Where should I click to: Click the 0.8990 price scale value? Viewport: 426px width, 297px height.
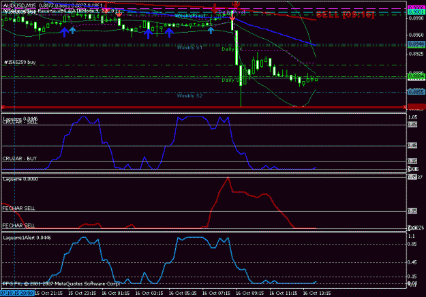point(416,18)
